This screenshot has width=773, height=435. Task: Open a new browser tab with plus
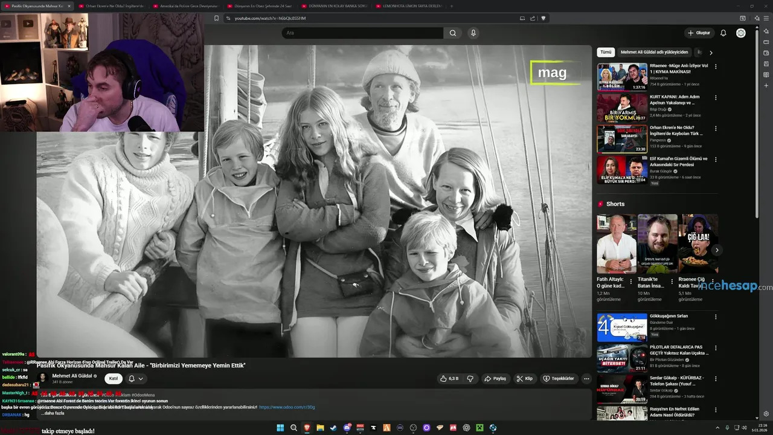coord(452,6)
